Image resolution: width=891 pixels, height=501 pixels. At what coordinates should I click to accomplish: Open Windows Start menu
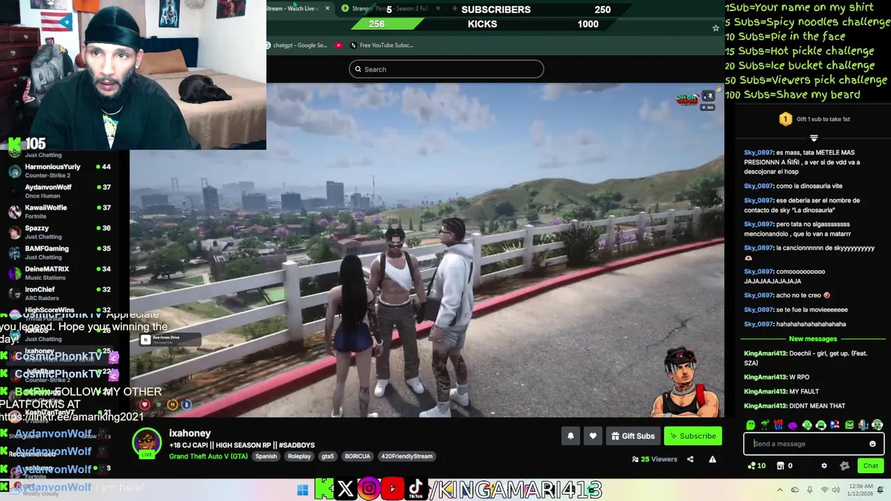(x=303, y=490)
